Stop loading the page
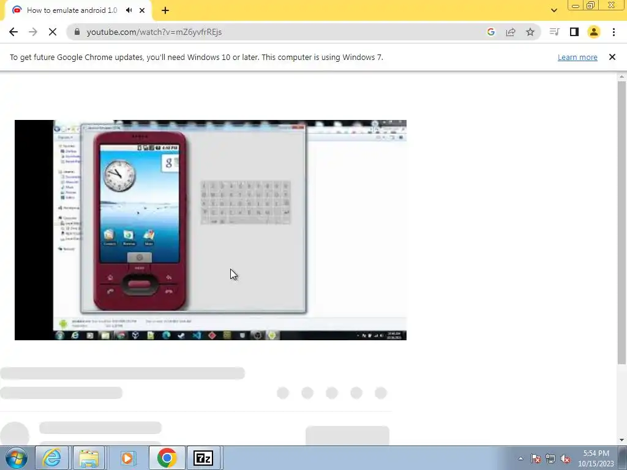 point(53,32)
